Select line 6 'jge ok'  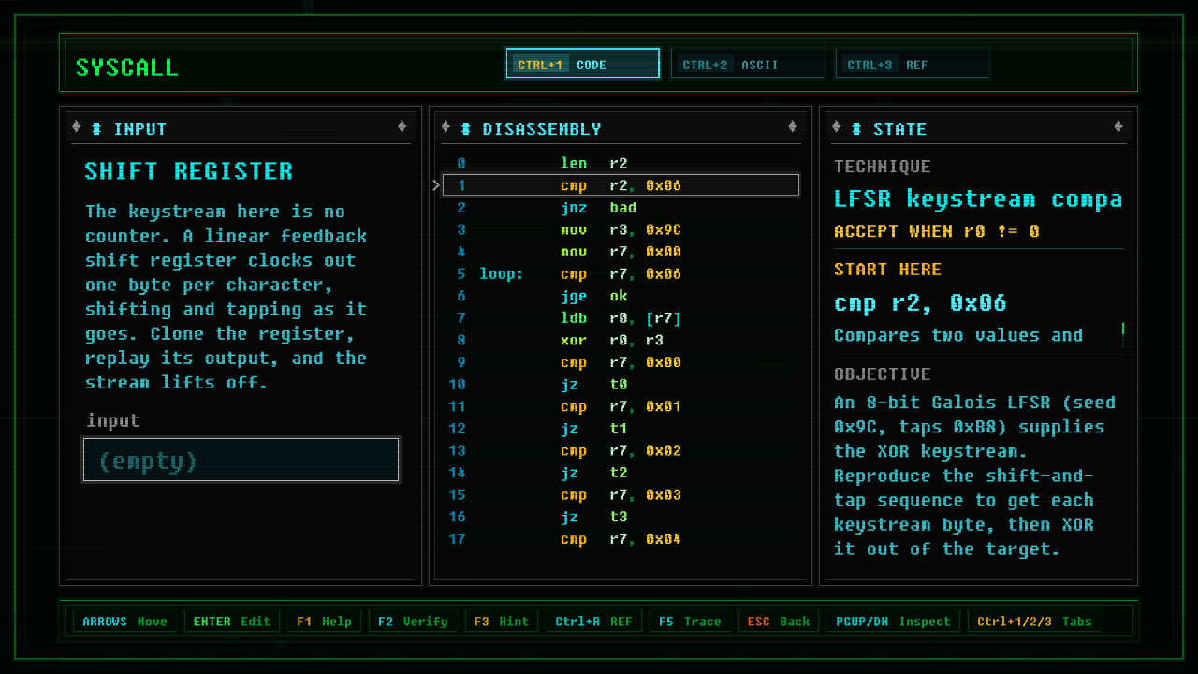[x=621, y=296]
